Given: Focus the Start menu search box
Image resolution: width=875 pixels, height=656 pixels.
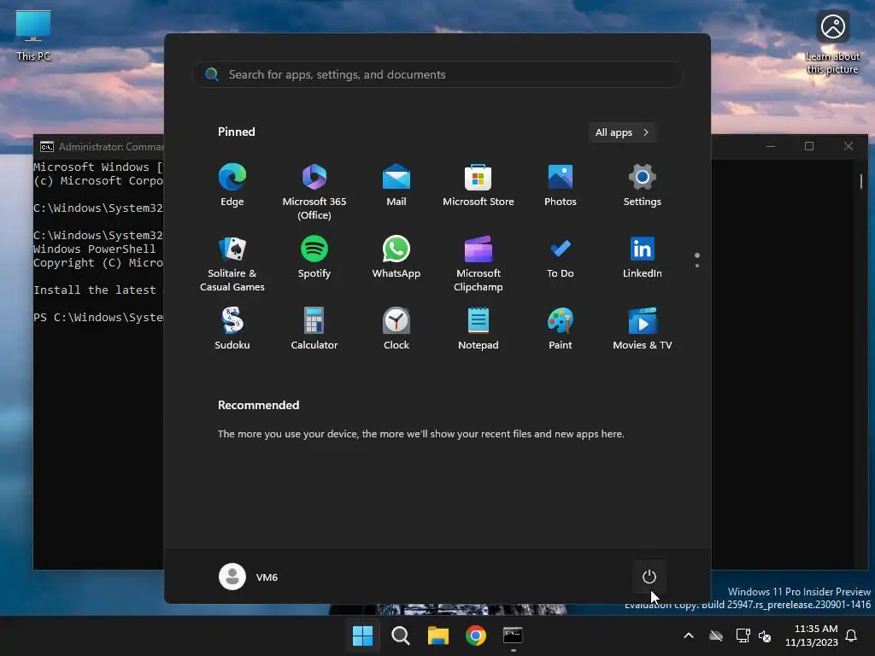Looking at the screenshot, I should tap(437, 74).
